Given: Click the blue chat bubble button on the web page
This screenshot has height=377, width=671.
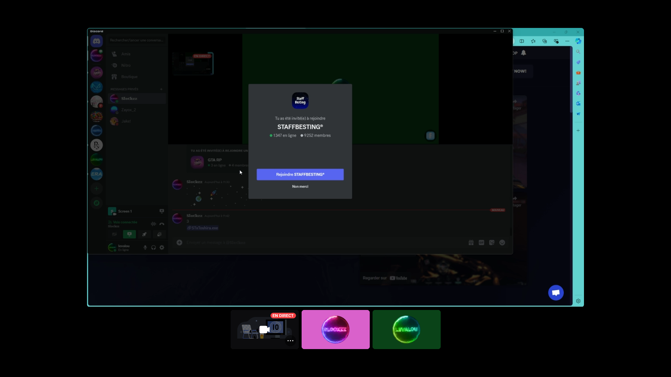Looking at the screenshot, I should click(x=556, y=293).
